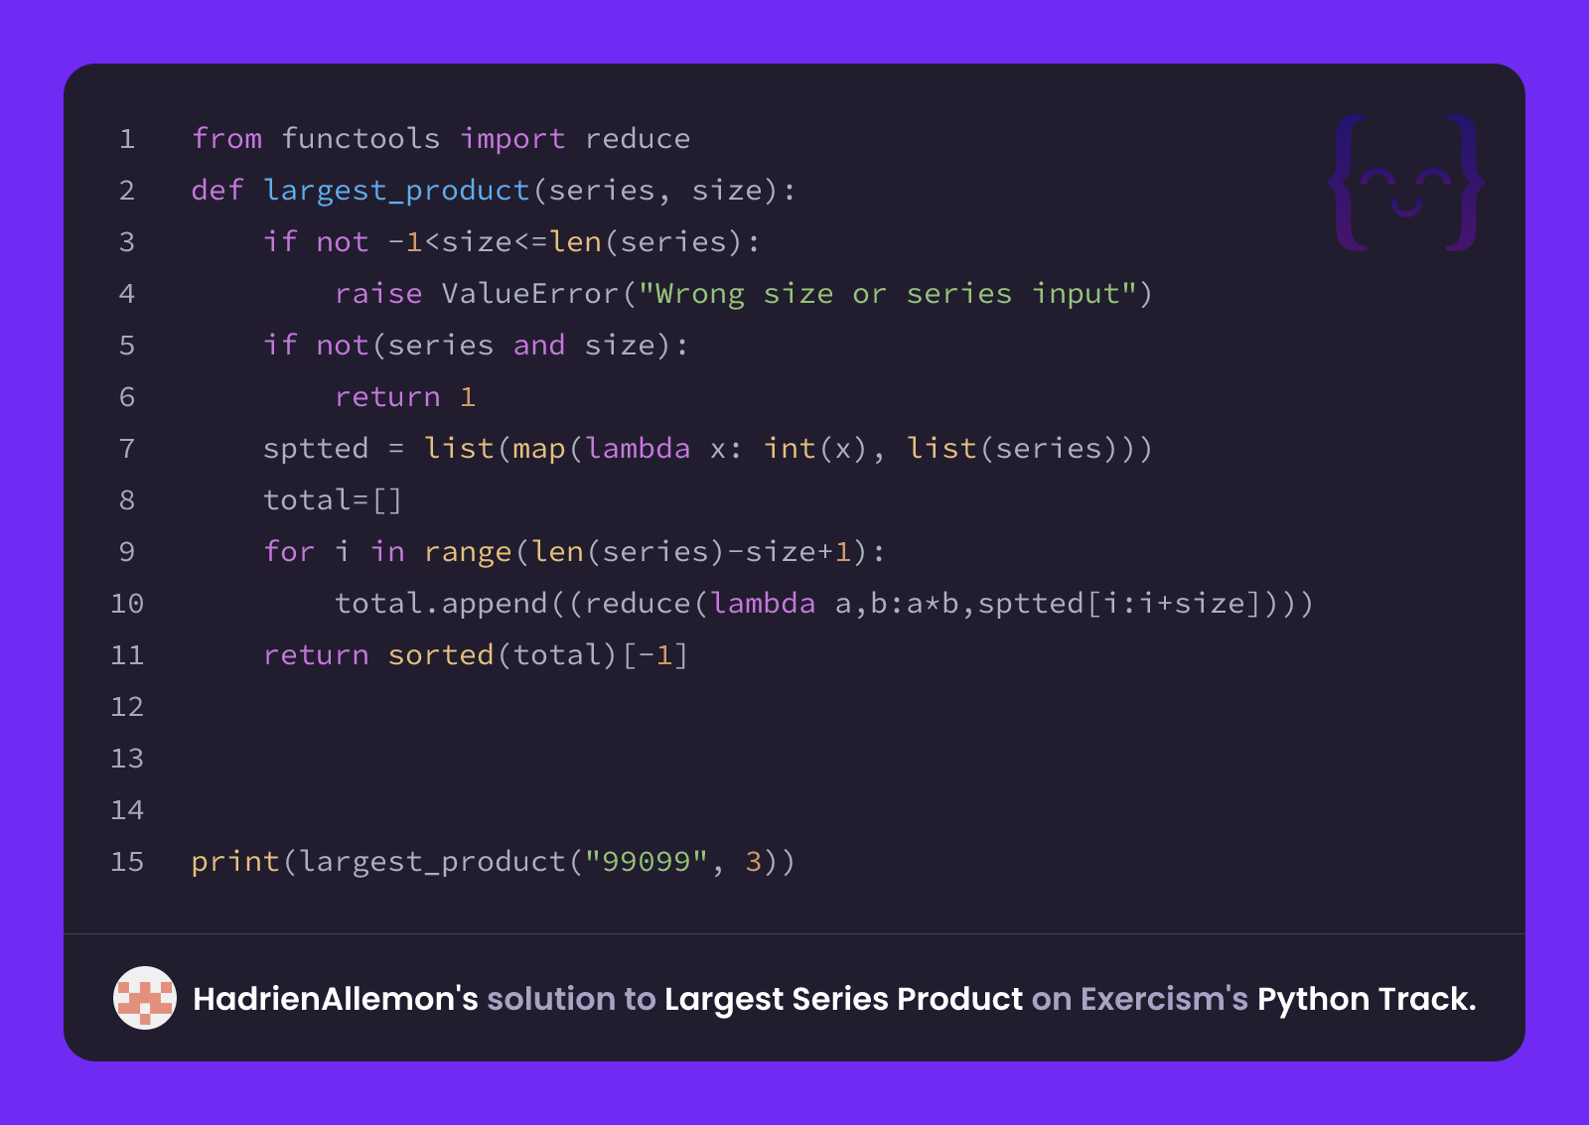Click 'return 1' on line 6

(x=405, y=397)
